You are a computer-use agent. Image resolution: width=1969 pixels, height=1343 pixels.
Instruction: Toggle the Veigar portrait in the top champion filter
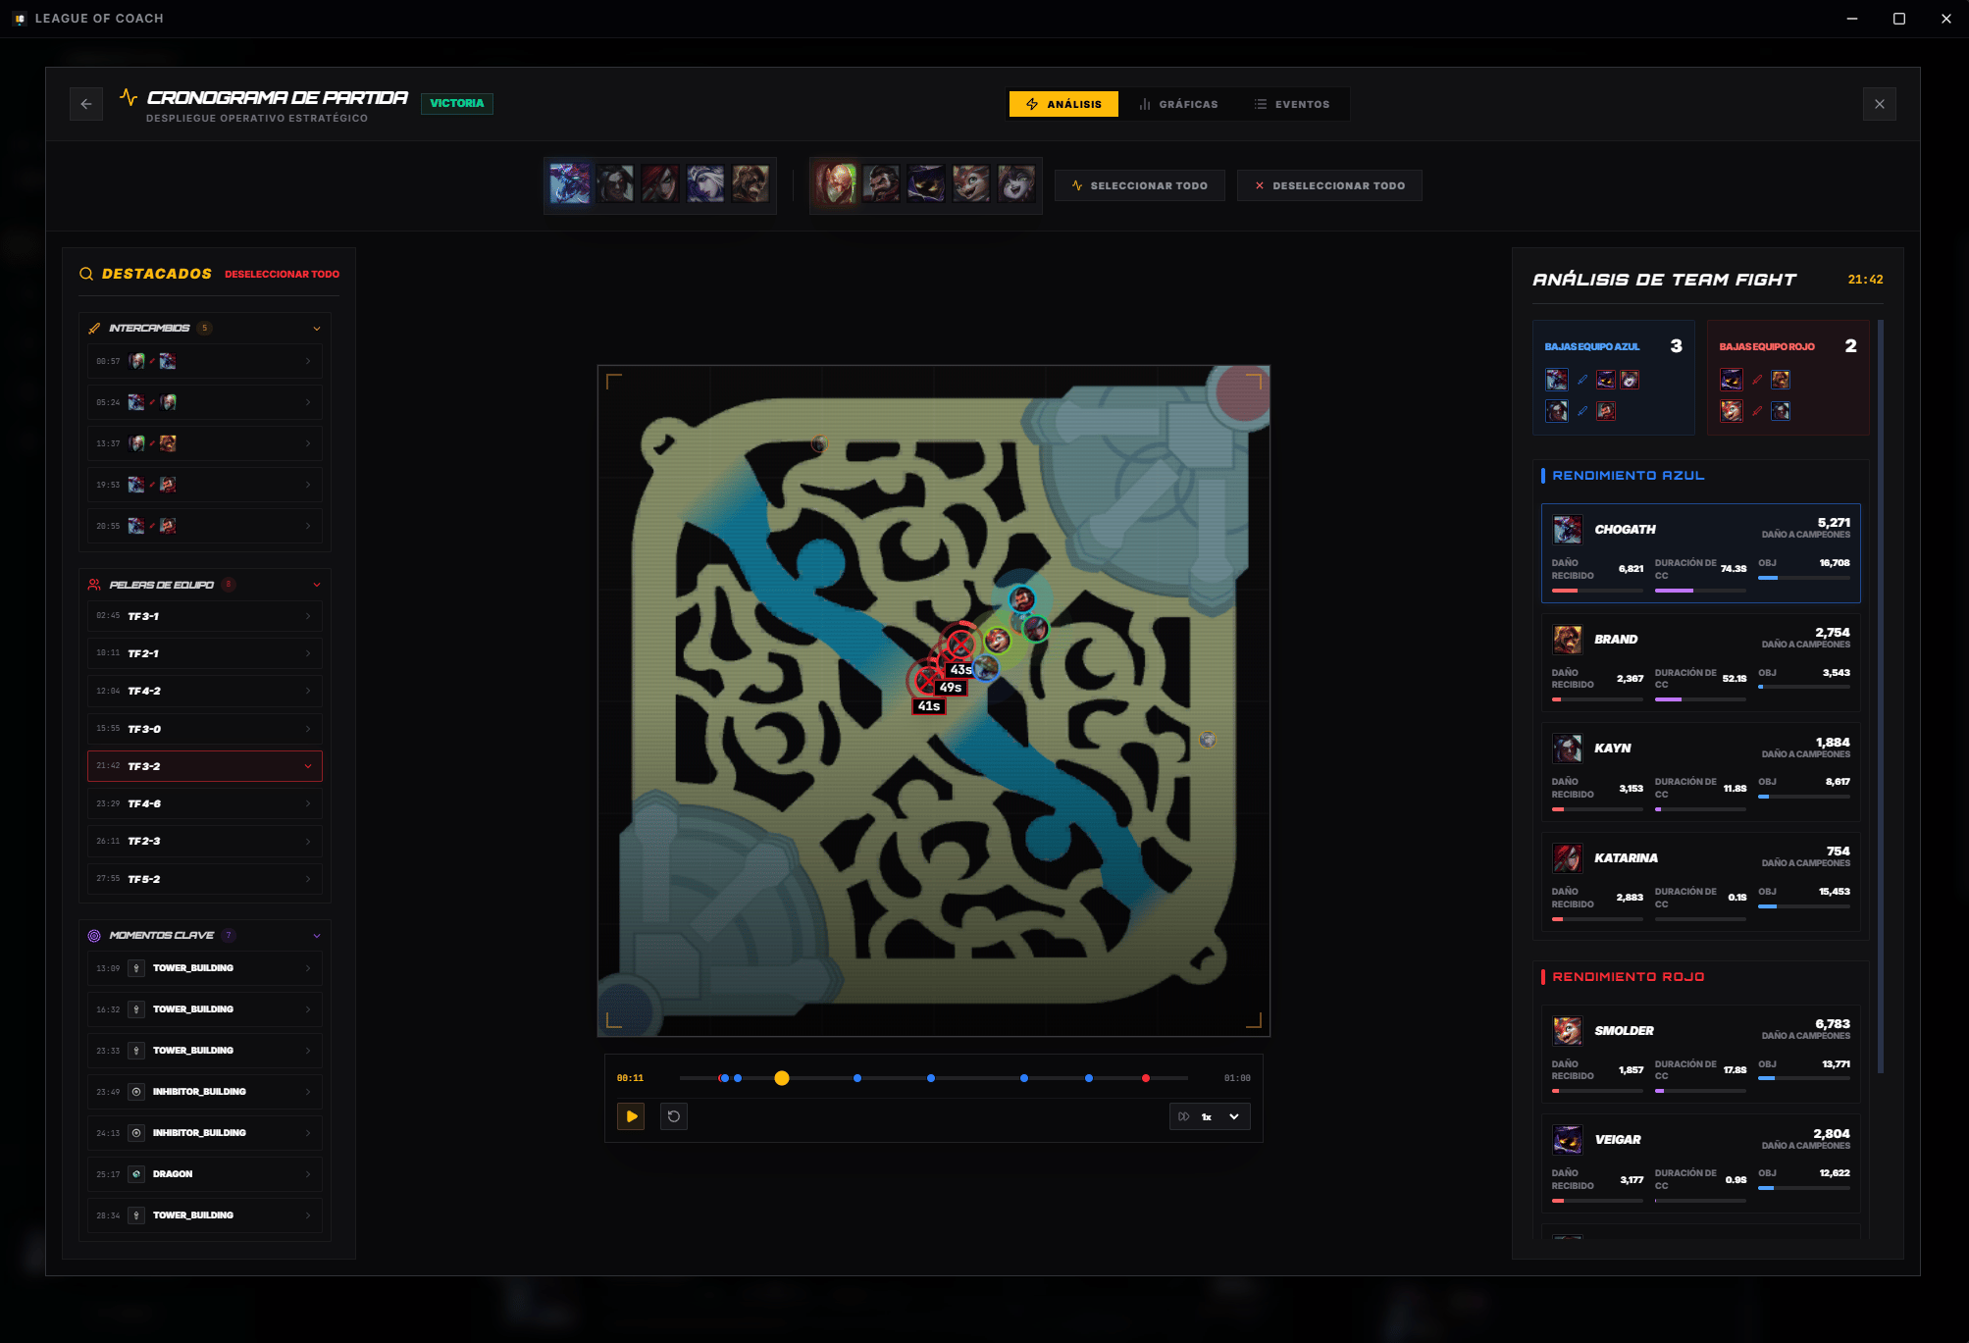pyautogui.click(x=926, y=184)
